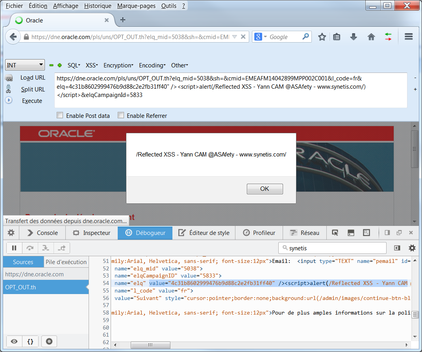Click Split URL in HackBar
Screen dimensions: 422x352
(33, 89)
